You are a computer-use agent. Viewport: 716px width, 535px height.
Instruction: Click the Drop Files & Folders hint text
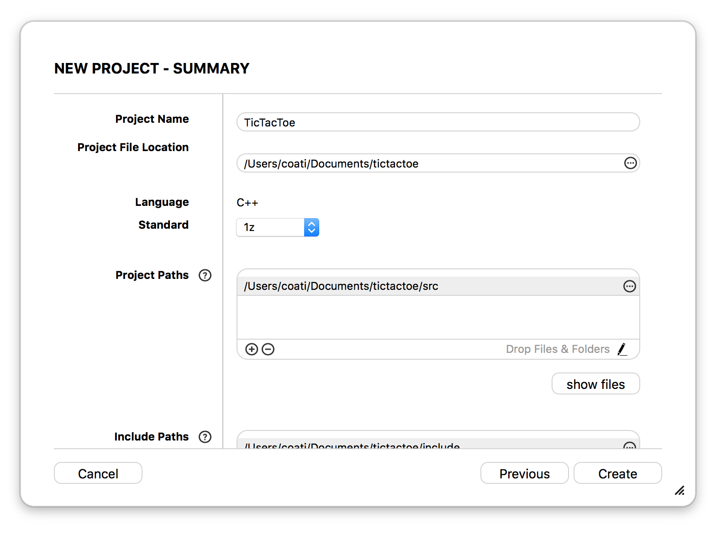click(x=558, y=349)
